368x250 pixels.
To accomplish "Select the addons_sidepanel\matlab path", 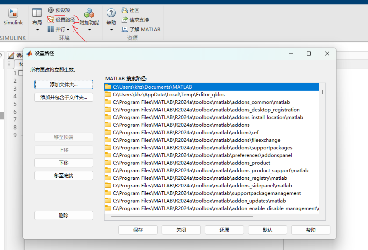I will point(212,186).
